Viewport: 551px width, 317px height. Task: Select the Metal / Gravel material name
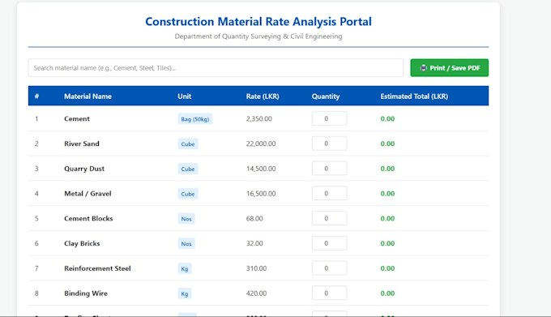tap(88, 194)
